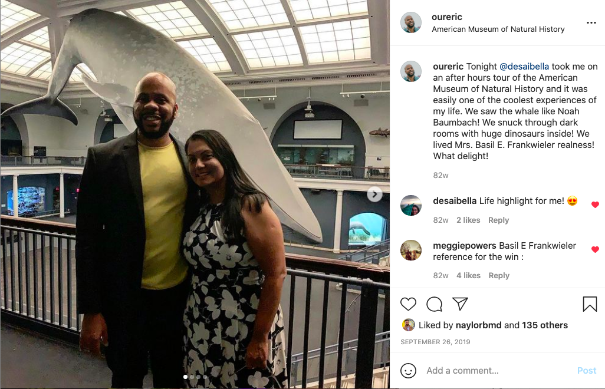View meggiepowers avatar profile

point(411,250)
